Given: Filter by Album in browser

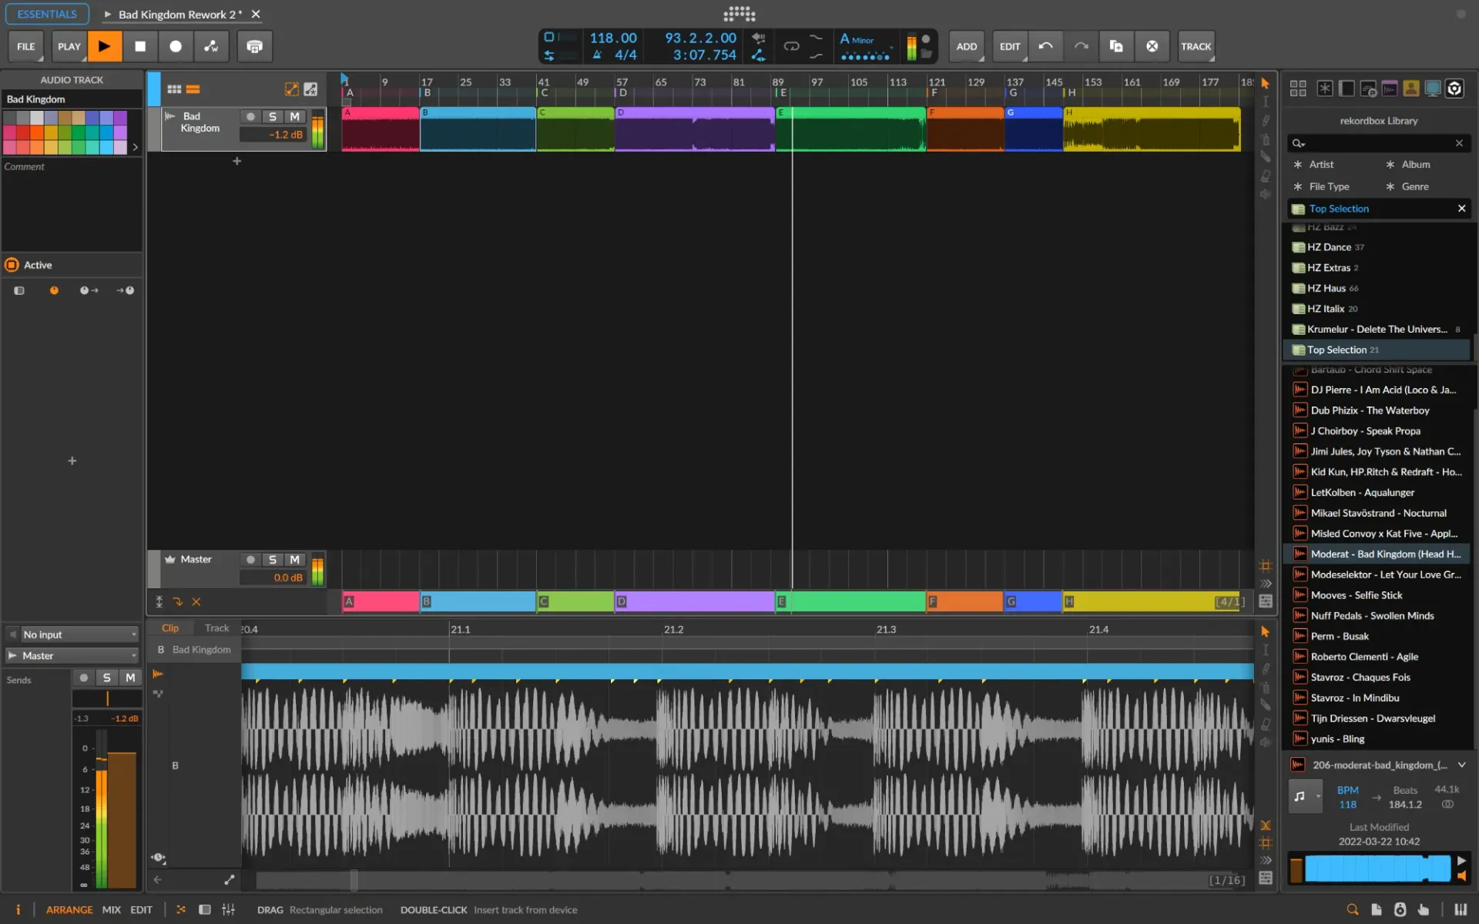Looking at the screenshot, I should (1416, 164).
